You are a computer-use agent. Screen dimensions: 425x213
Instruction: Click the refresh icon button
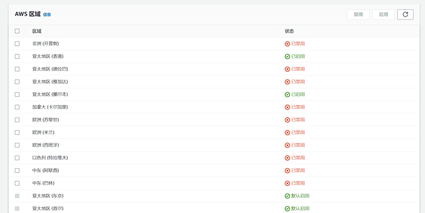405,15
